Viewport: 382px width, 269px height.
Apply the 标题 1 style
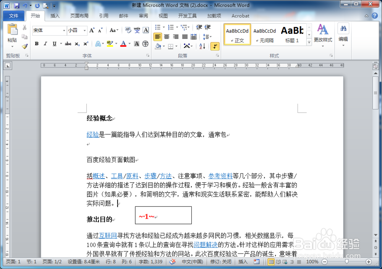(292, 35)
